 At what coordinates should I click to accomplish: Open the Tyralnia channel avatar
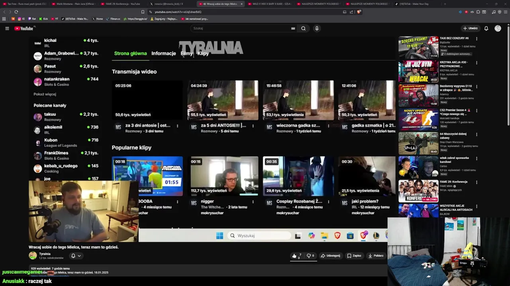tap(33, 256)
